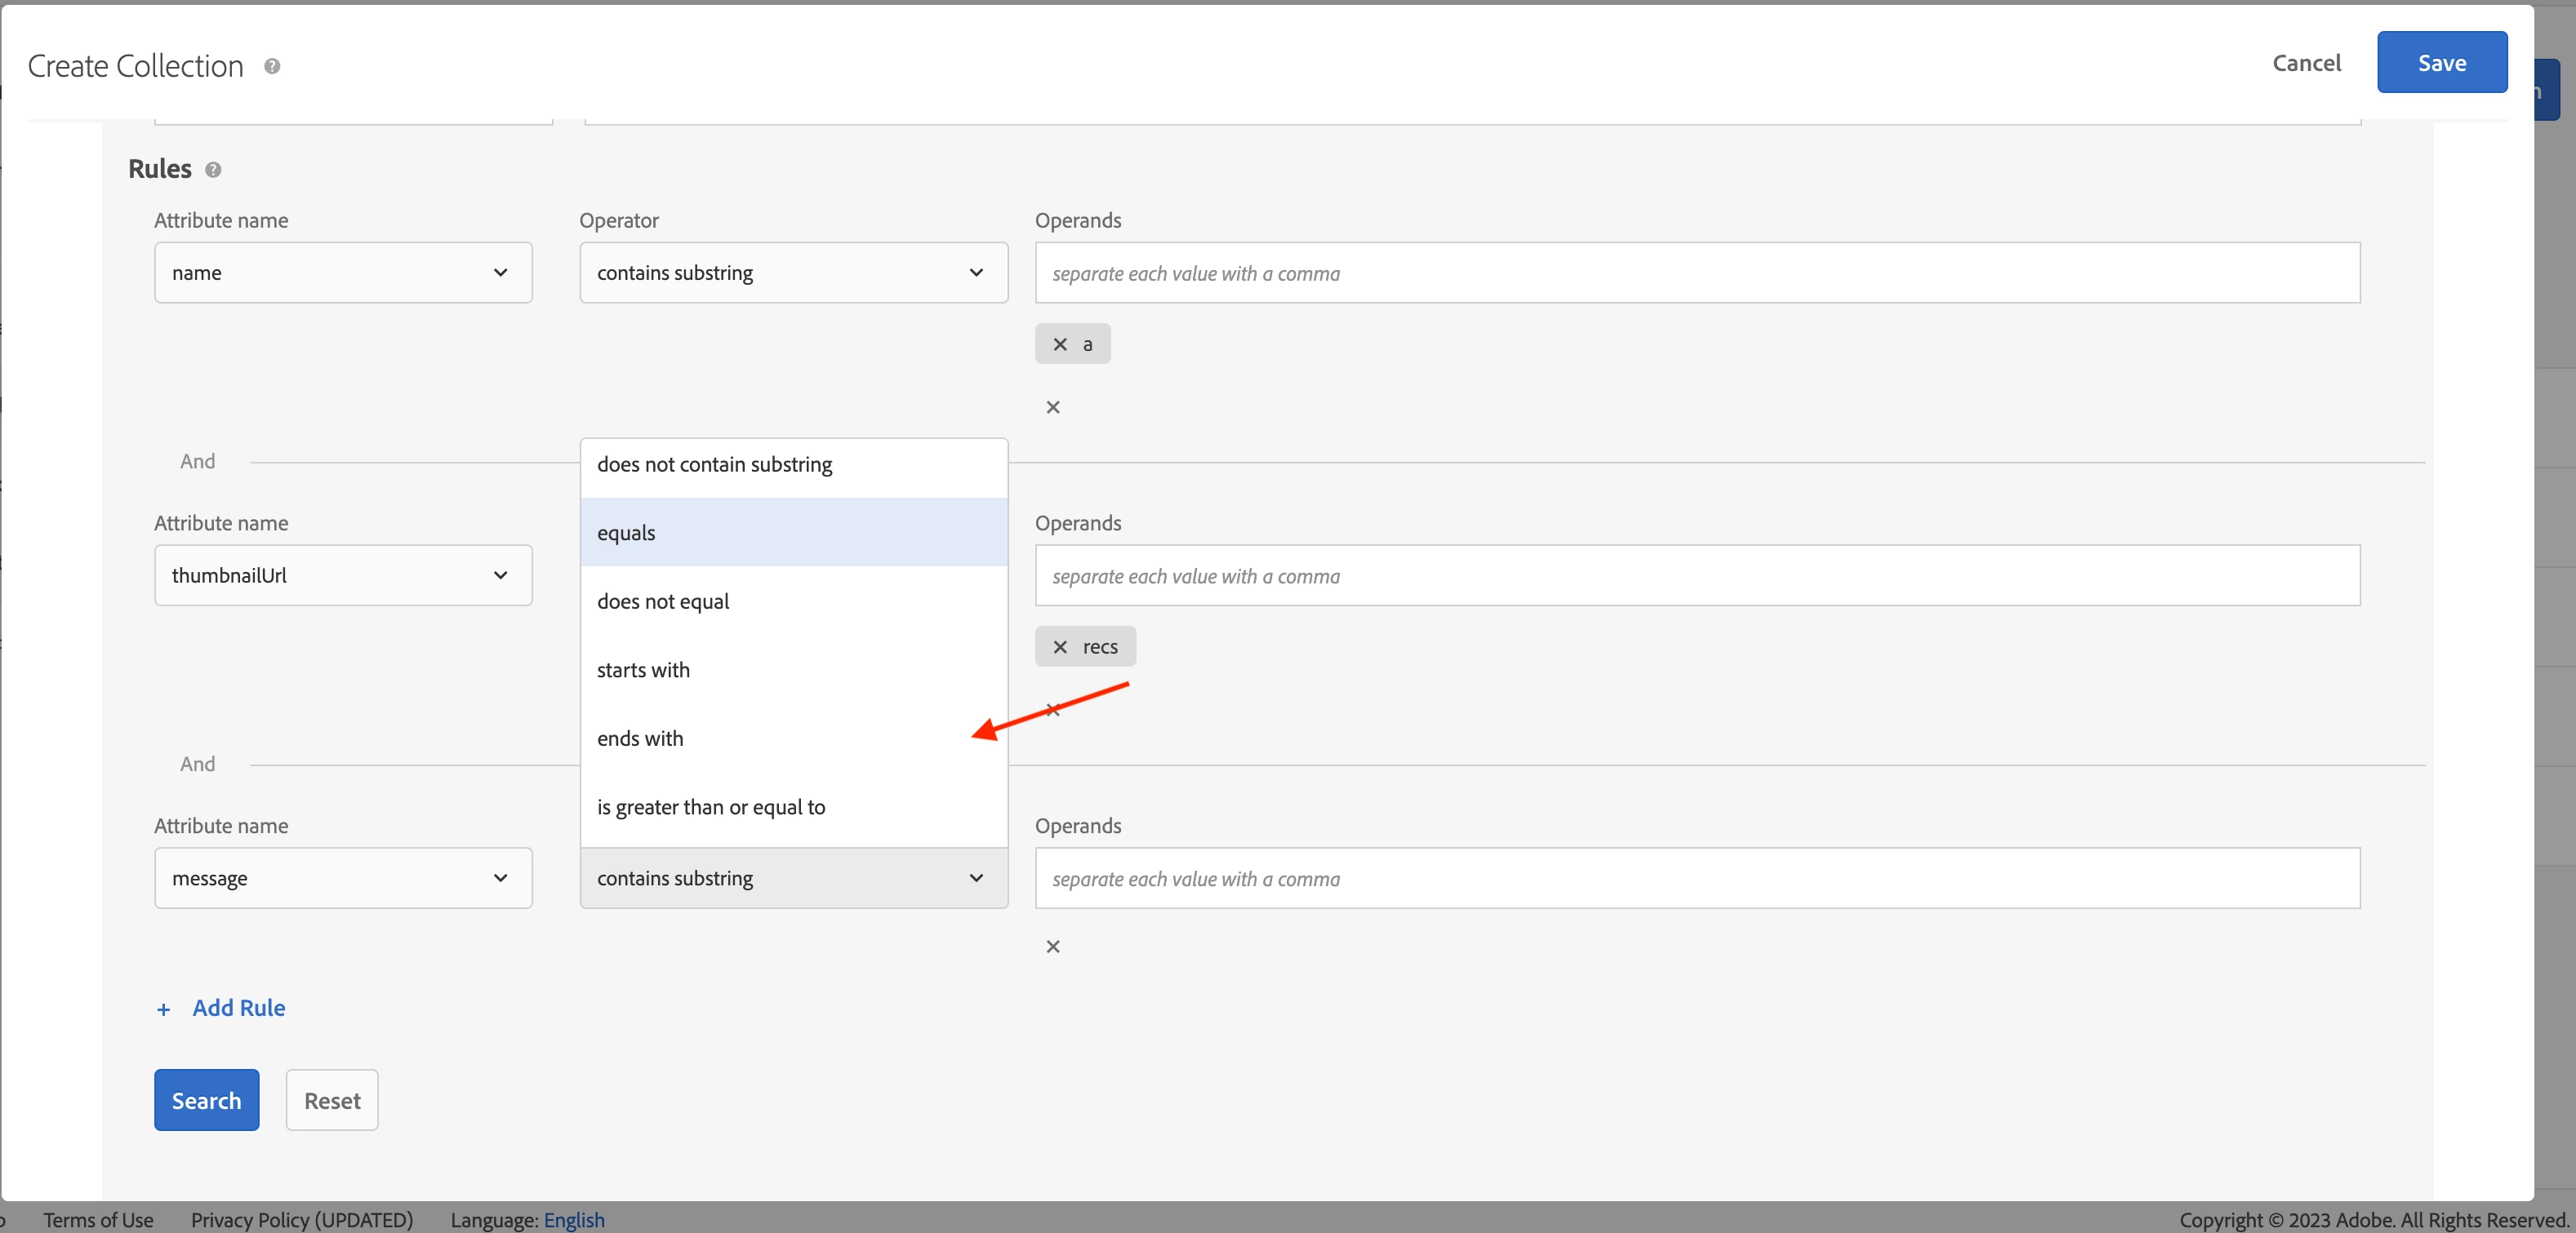
Task: Click the Search button
Action: click(206, 1100)
